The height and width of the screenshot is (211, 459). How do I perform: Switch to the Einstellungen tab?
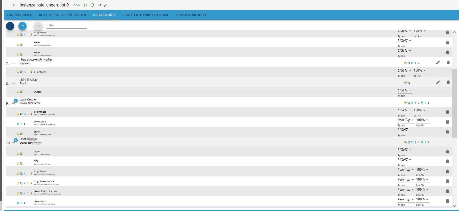pyautogui.click(x=20, y=15)
